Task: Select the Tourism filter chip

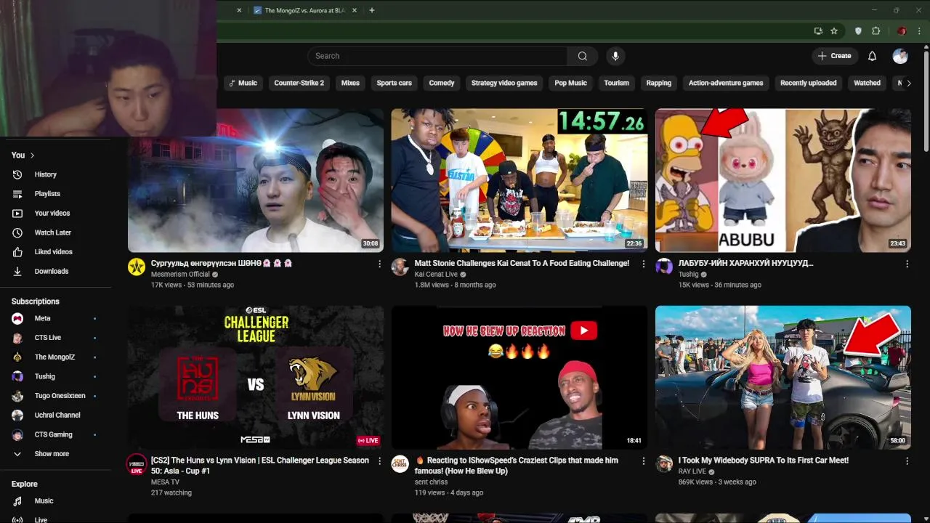Action: [x=616, y=83]
